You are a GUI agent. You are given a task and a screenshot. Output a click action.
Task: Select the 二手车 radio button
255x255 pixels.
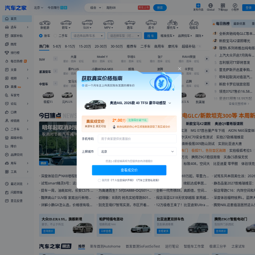(55, 36)
